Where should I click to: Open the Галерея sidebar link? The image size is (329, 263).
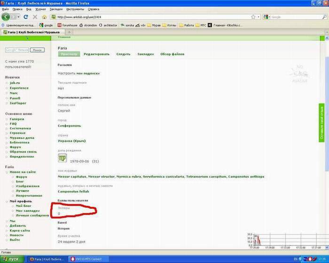(x=17, y=119)
